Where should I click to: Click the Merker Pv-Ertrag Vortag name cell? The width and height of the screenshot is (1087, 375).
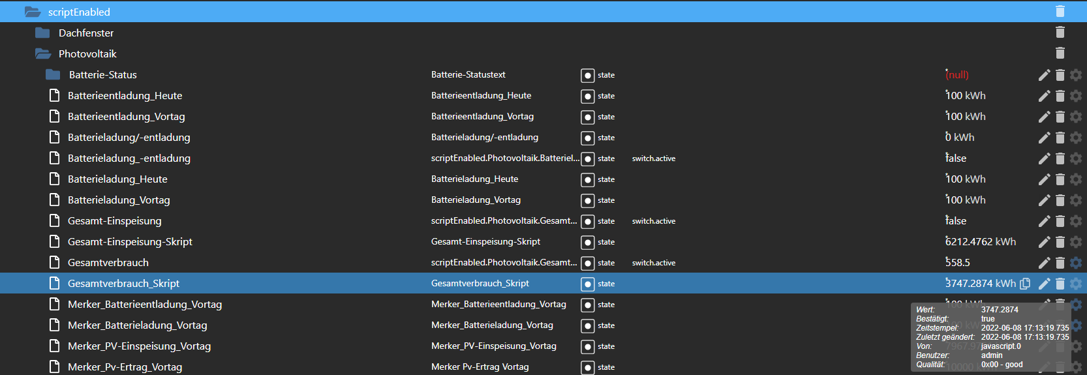(480, 367)
